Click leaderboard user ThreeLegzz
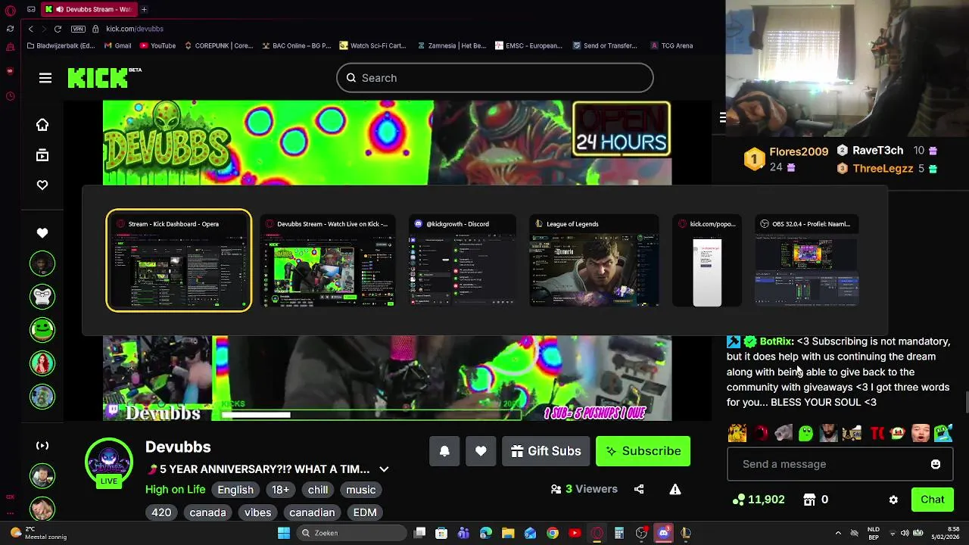The height and width of the screenshot is (545, 969). (883, 169)
